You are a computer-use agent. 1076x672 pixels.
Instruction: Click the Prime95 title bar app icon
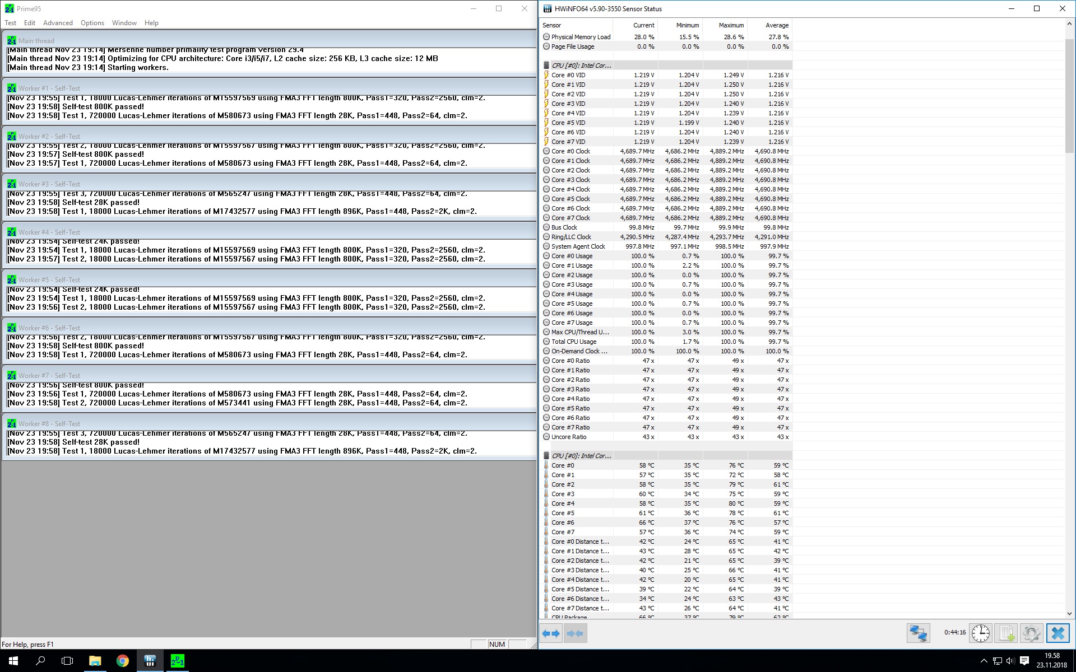click(x=9, y=8)
